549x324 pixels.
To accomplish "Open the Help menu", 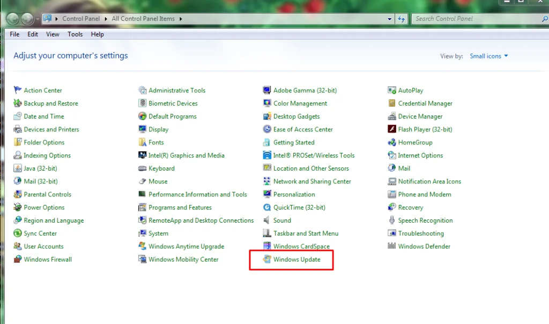I will (x=98, y=34).
